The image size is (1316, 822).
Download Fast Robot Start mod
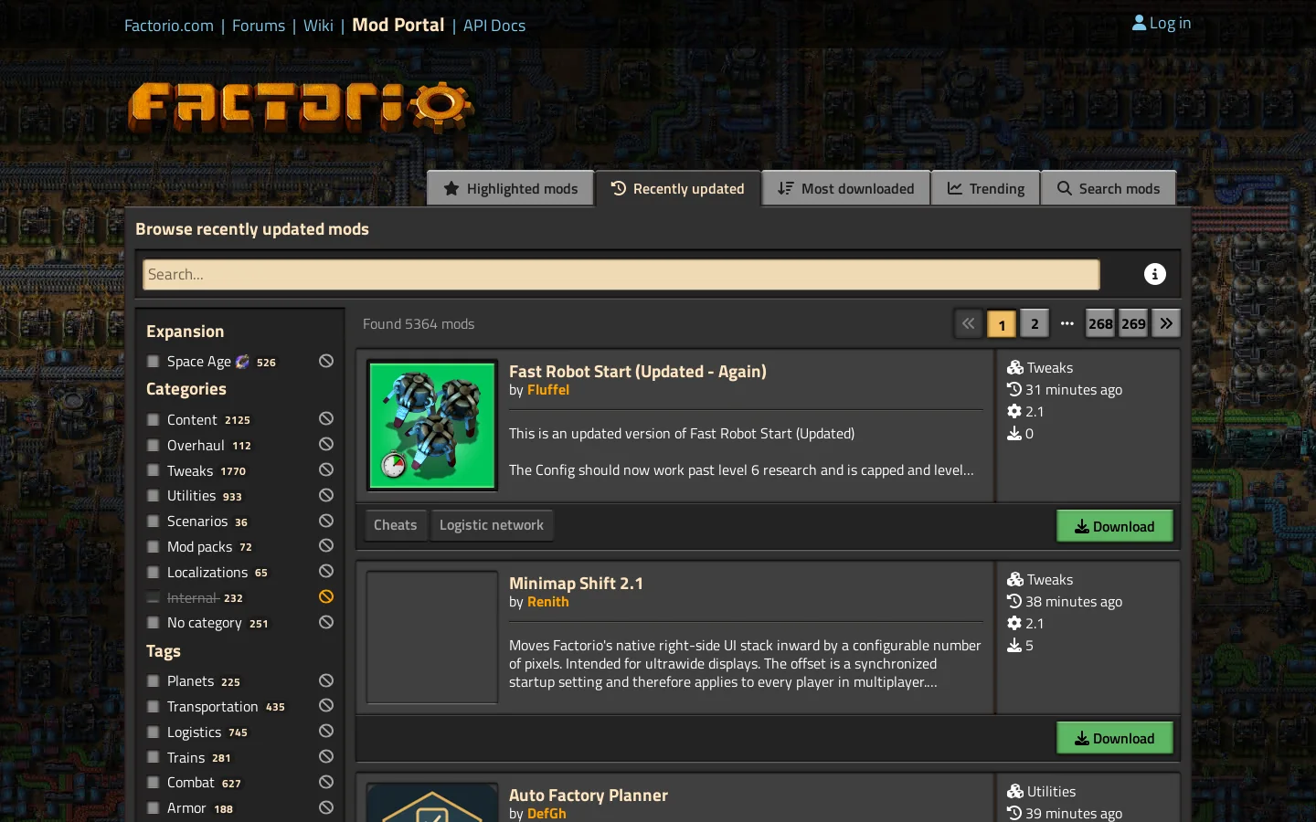[1115, 526]
